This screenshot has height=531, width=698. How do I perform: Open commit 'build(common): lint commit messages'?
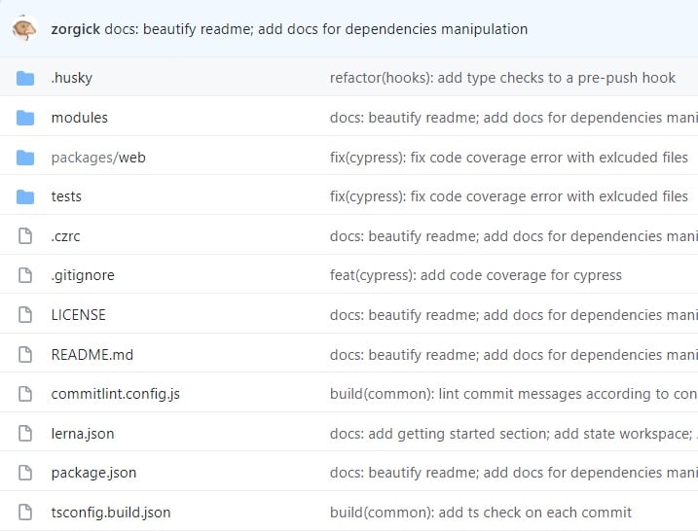(x=514, y=394)
